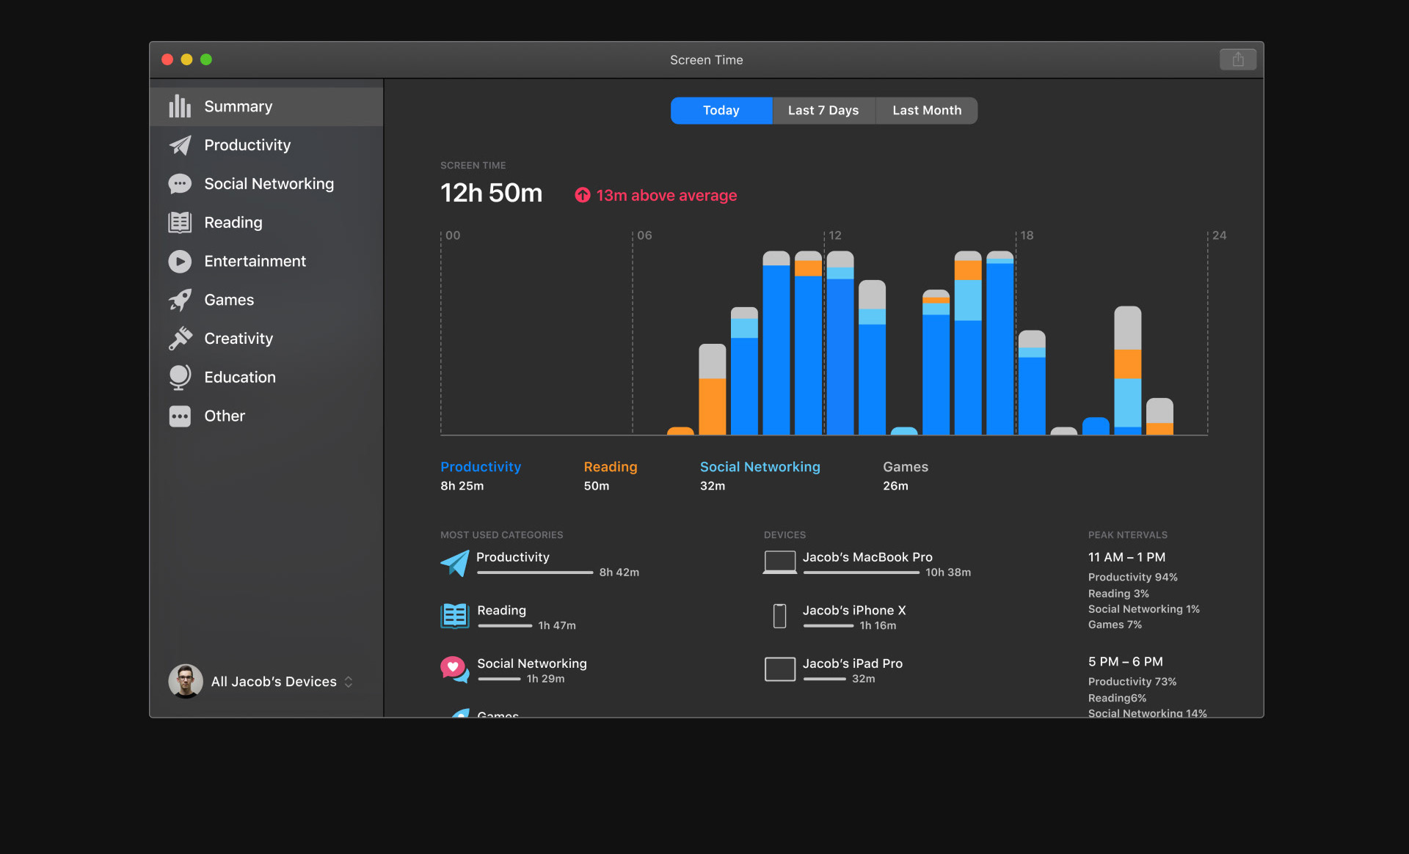Screen dimensions: 1409x854
Task: Select the Productivity paper plane sidebar icon
Action: 180,145
